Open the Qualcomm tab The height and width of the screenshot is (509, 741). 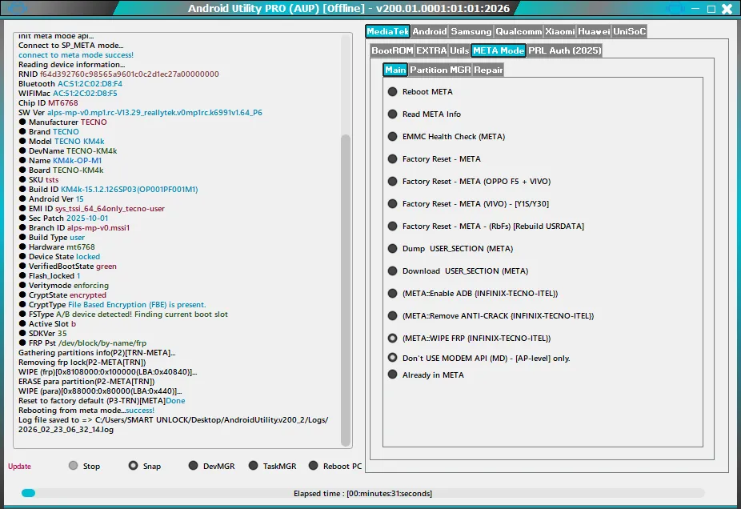(518, 32)
